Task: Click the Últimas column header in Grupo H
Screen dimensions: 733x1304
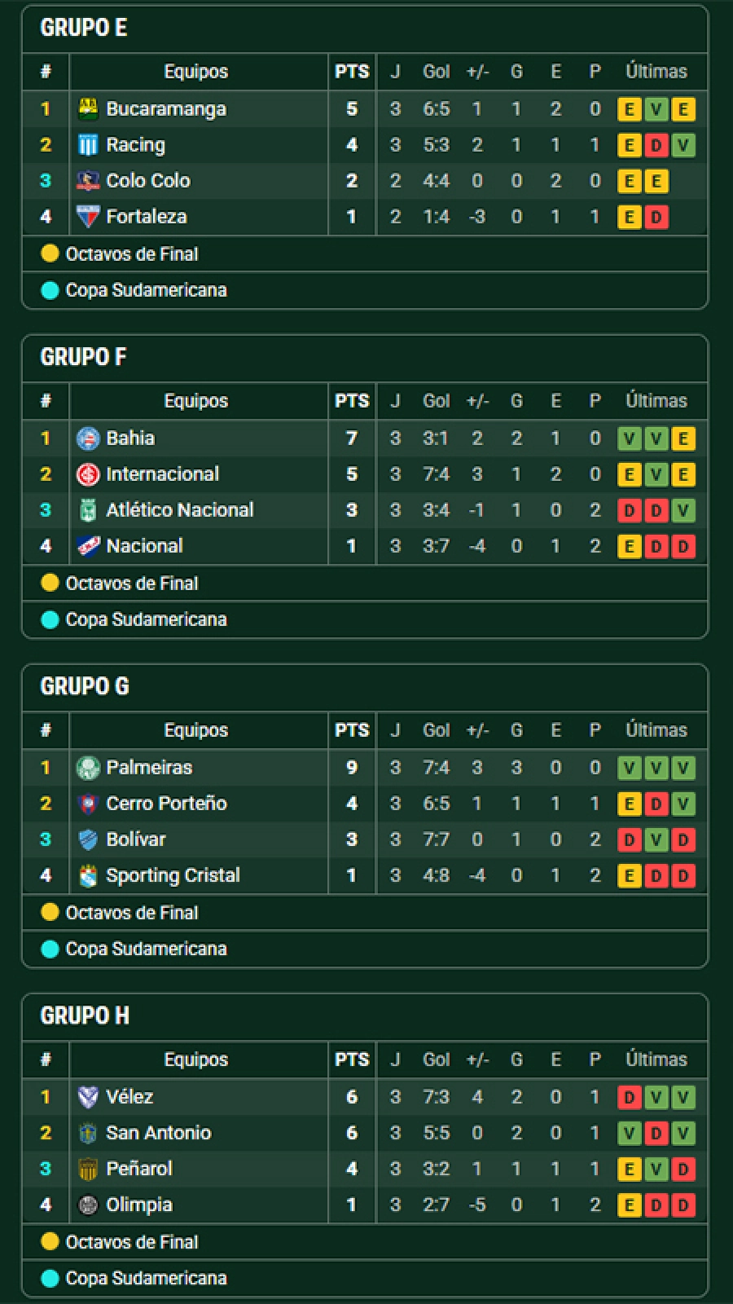Action: [x=656, y=1059]
